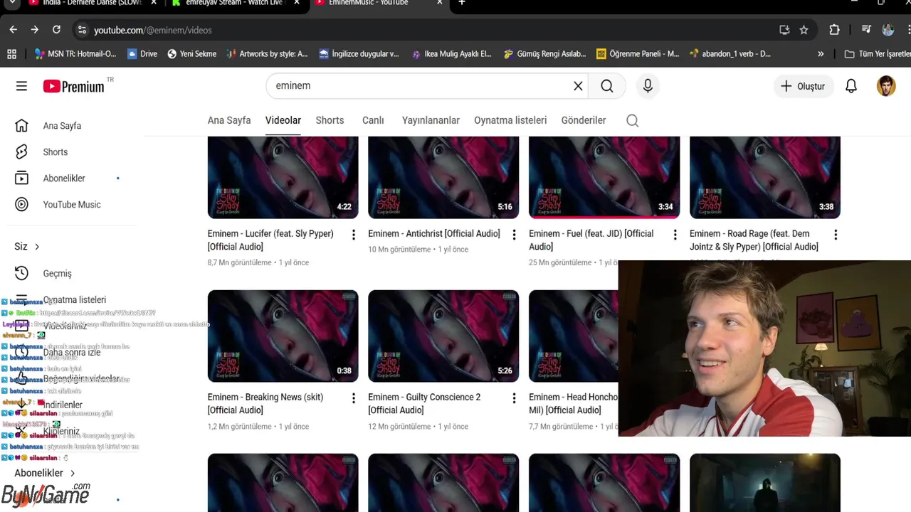Screen dimensions: 911x512
Task: Play Breaking News thumbnail 0:38
Action: (283, 336)
